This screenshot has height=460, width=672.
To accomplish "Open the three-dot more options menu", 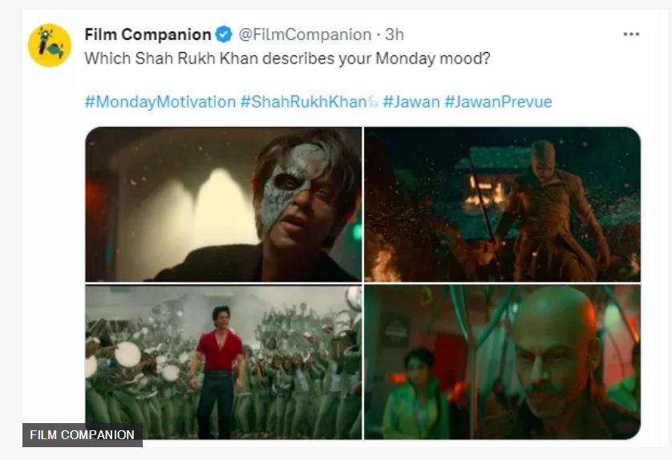I will (x=631, y=35).
